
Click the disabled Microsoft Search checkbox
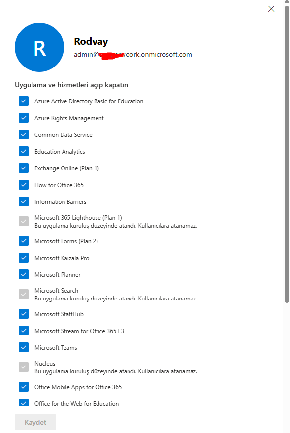[24, 294]
